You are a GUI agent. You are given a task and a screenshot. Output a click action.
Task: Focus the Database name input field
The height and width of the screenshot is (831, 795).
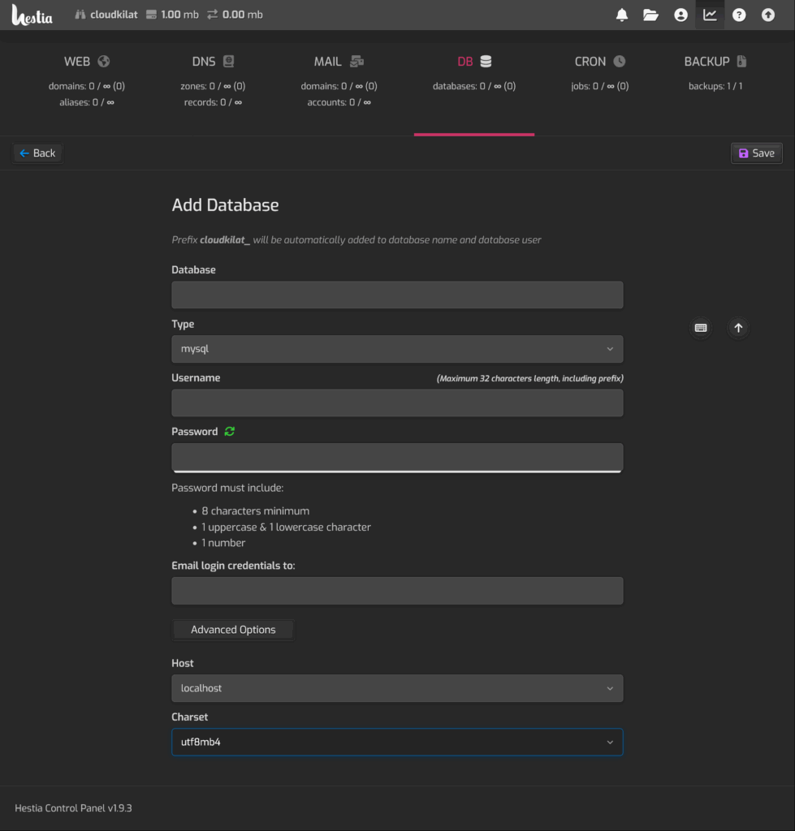click(397, 295)
